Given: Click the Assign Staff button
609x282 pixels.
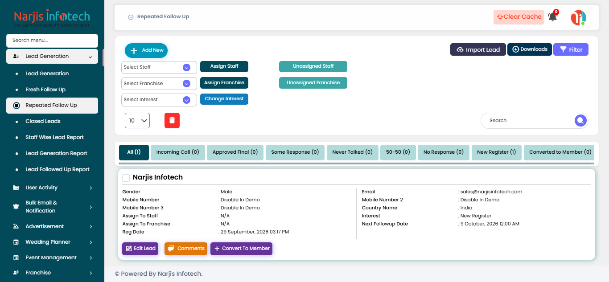Looking at the screenshot, I should pyautogui.click(x=224, y=66).
